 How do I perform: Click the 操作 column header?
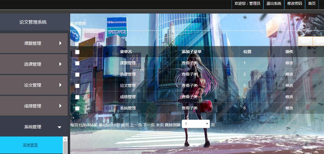pos(289,52)
